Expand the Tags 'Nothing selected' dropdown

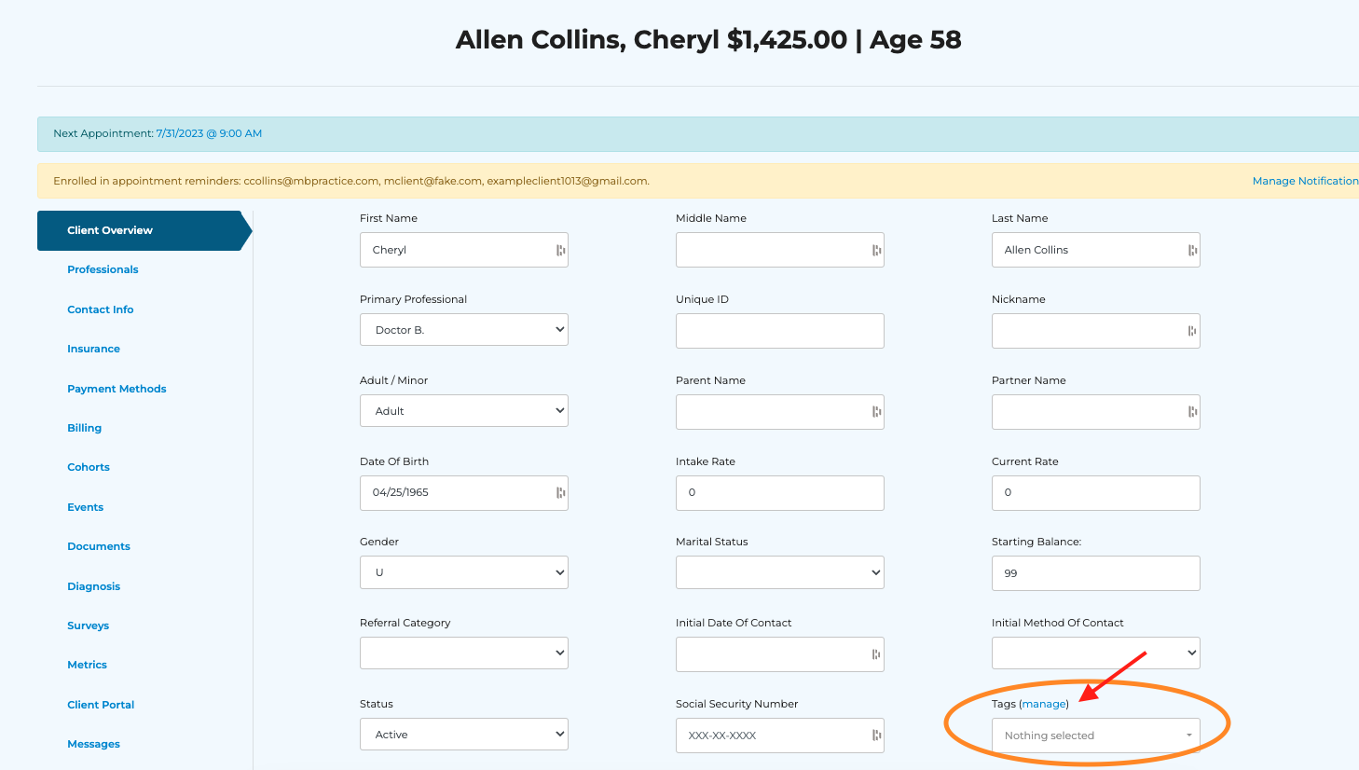point(1095,736)
